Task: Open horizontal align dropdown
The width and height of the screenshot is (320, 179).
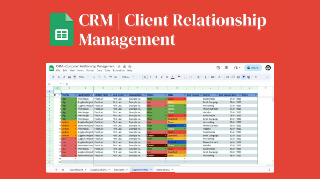Action: 200,77
